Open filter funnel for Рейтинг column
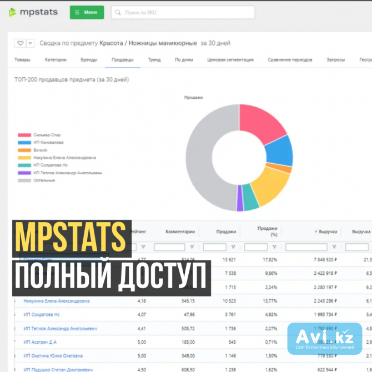This screenshot has width=372, height=372. 143,247
